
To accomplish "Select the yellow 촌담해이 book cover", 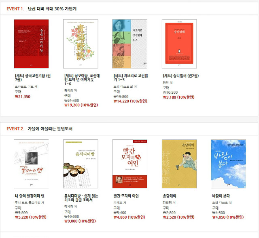I will tap(179, 164).
